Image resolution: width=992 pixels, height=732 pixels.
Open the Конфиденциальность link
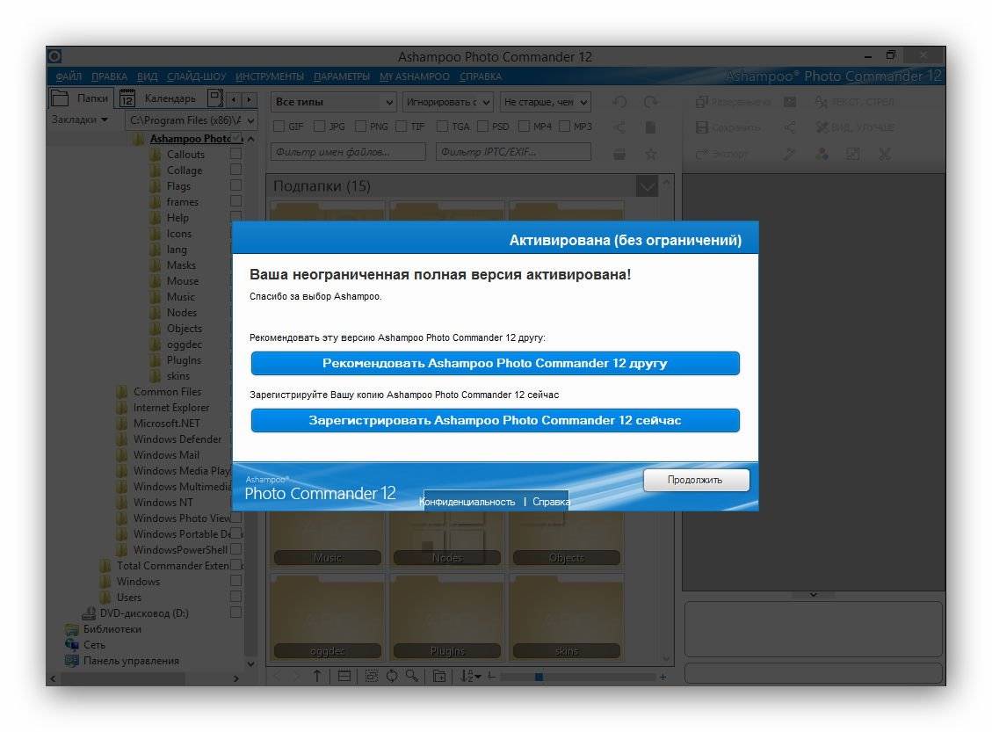click(x=467, y=502)
